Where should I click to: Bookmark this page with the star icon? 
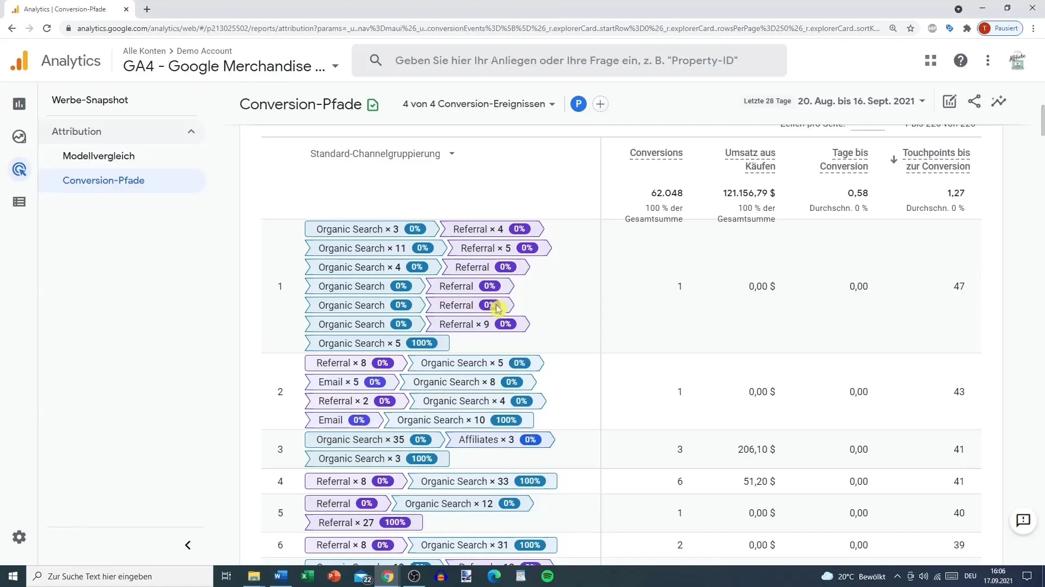pos(911,28)
